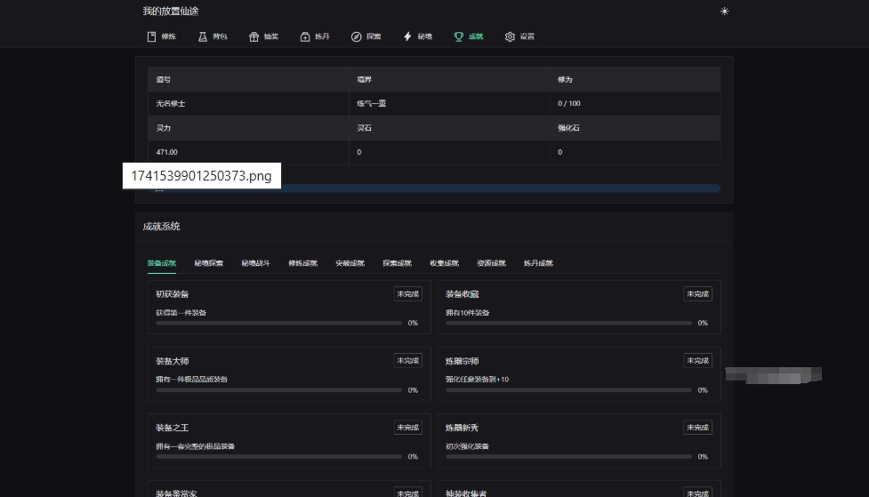The image size is (869, 497).
Task: Click the 道号 header cell
Action: pos(248,79)
